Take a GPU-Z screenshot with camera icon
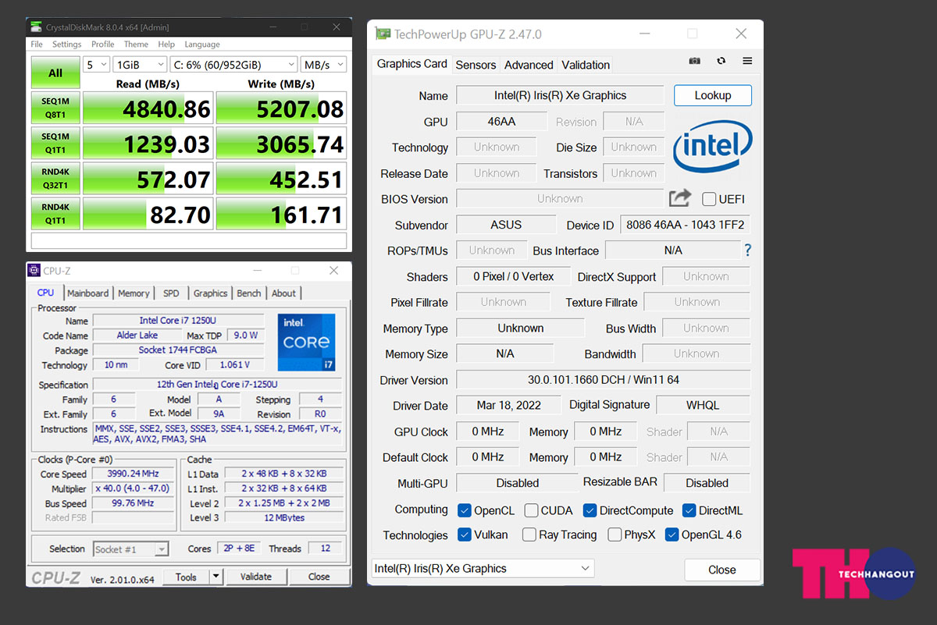This screenshot has width=937, height=625. [x=695, y=61]
